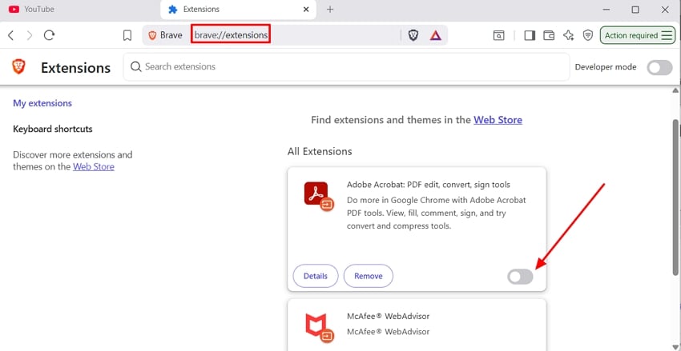Open Leo AI sparkle icon
This screenshot has width=681, height=351.
tap(568, 35)
